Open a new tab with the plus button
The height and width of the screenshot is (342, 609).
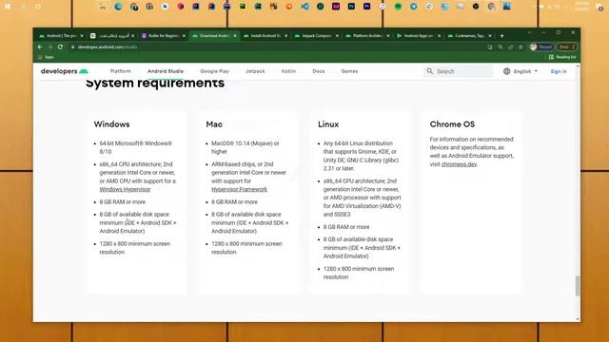coord(501,36)
